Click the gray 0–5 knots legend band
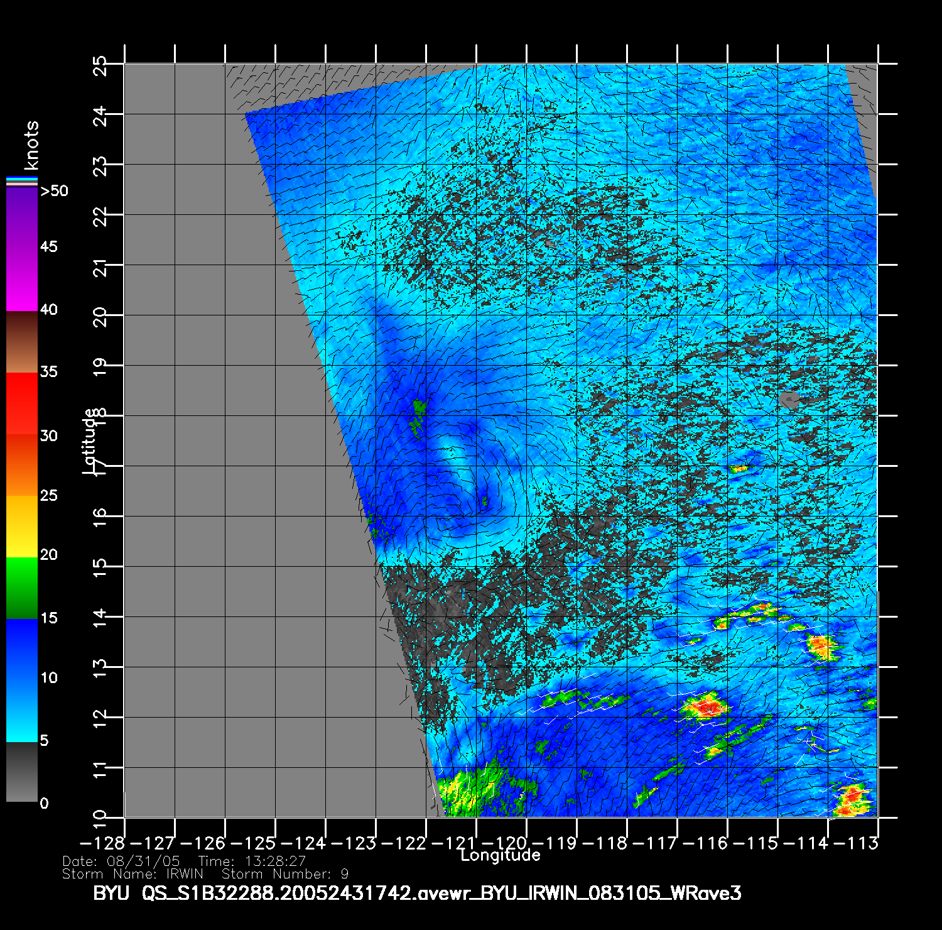942x930 pixels. [x=21, y=772]
